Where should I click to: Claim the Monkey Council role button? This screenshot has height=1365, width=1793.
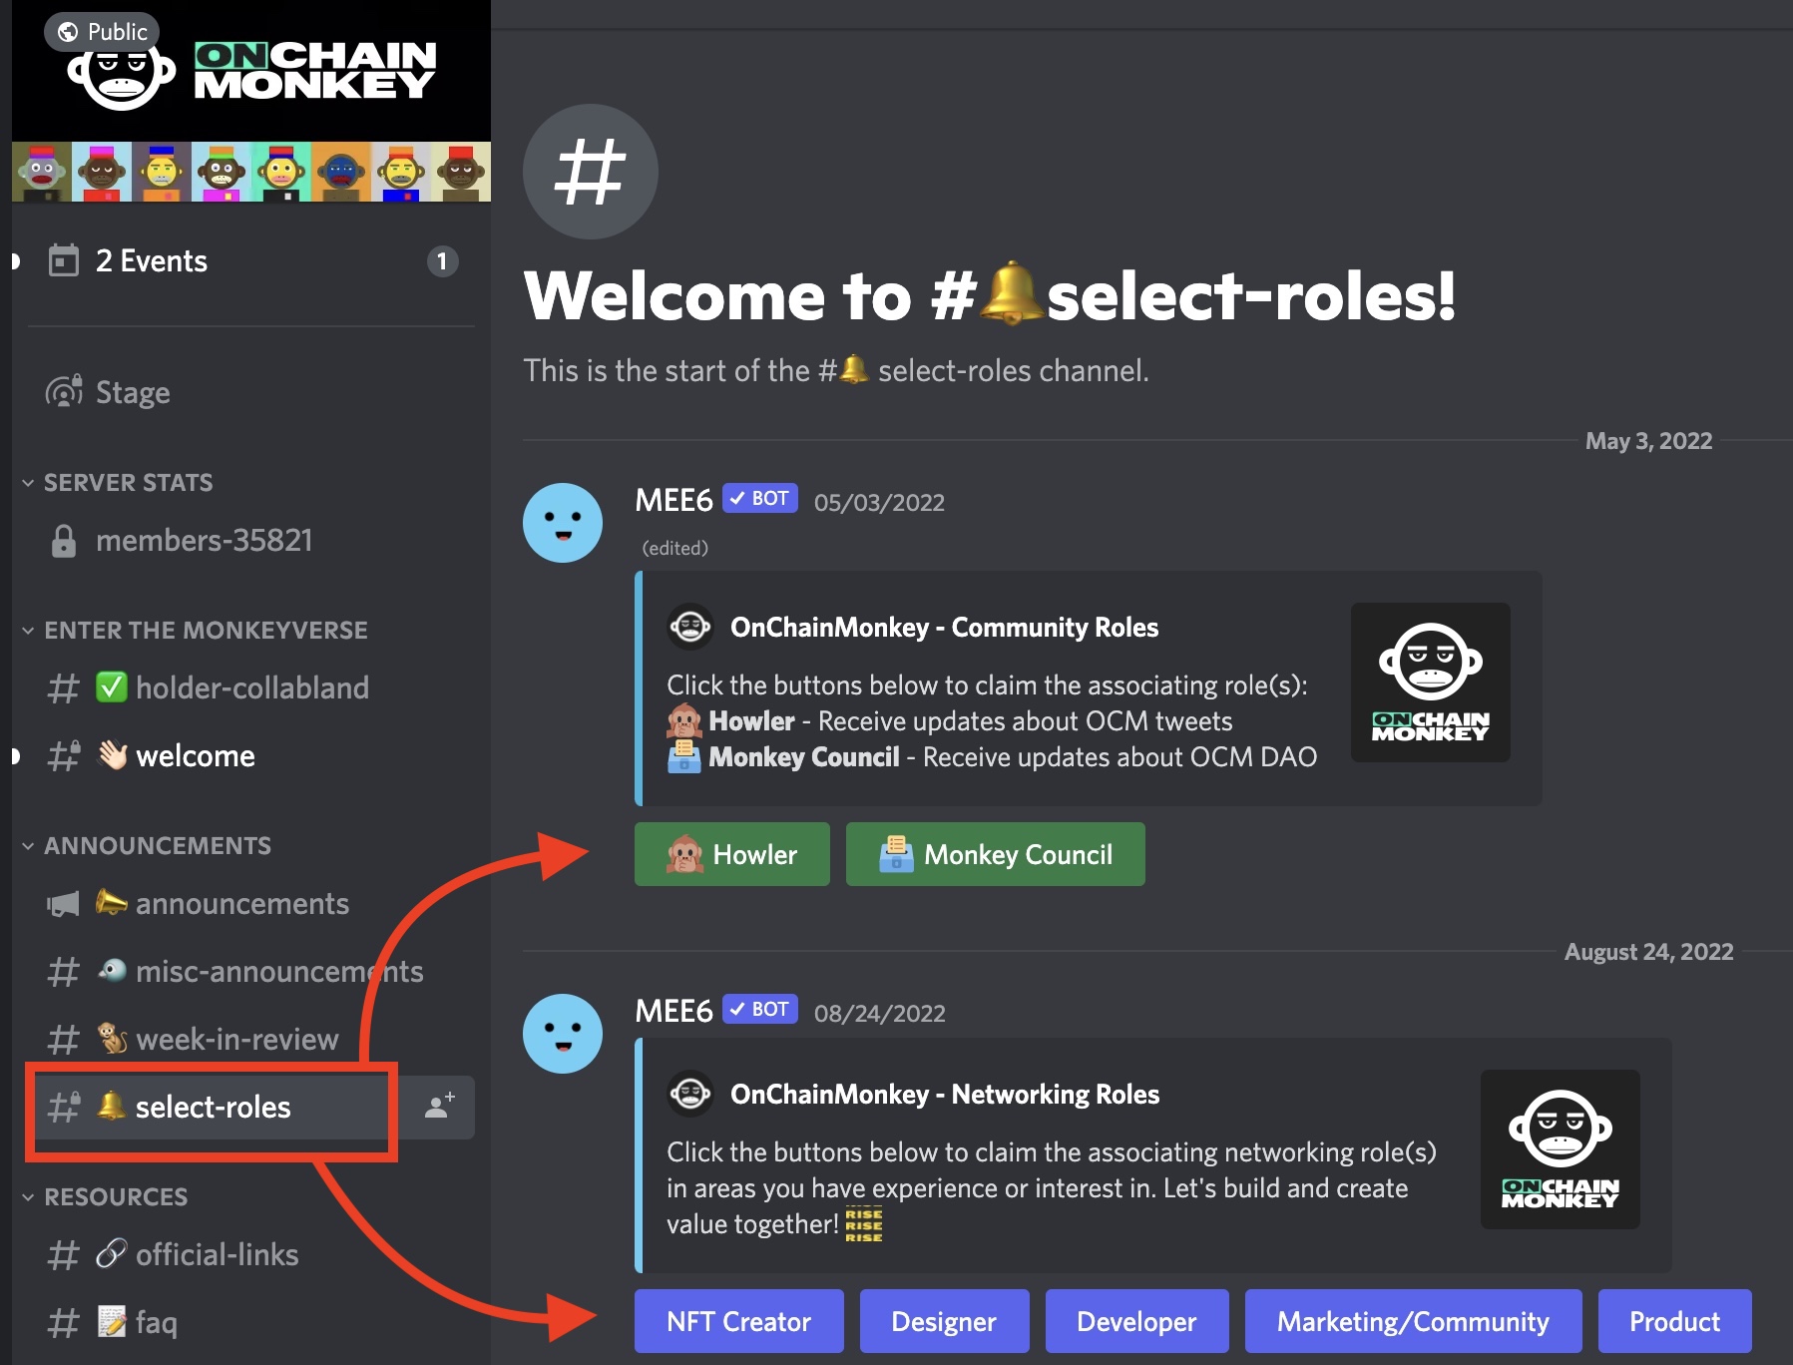(996, 854)
